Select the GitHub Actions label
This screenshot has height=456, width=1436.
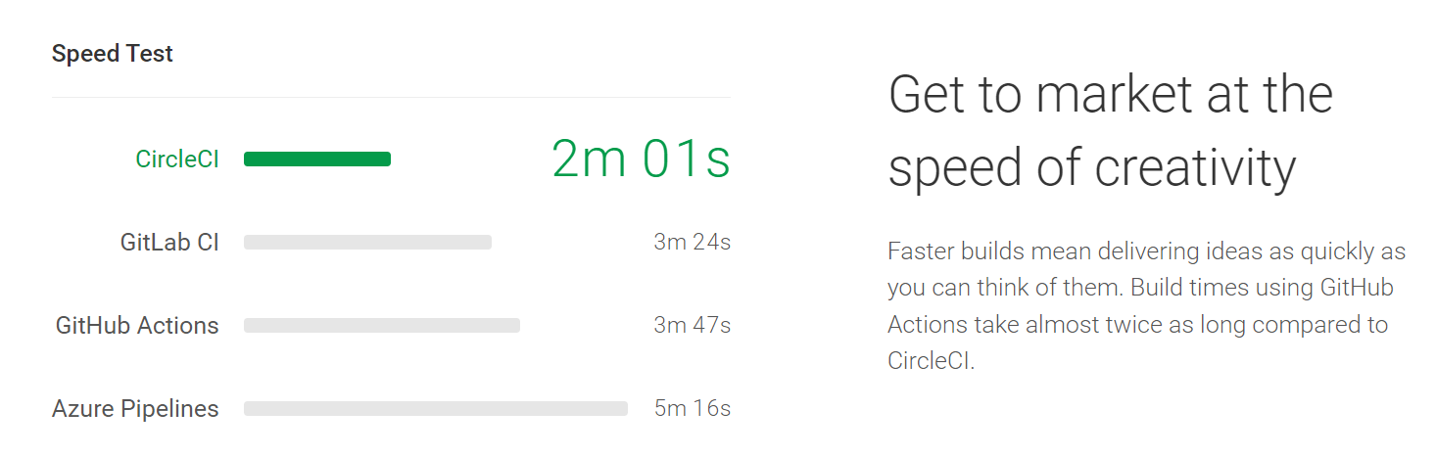tap(137, 325)
